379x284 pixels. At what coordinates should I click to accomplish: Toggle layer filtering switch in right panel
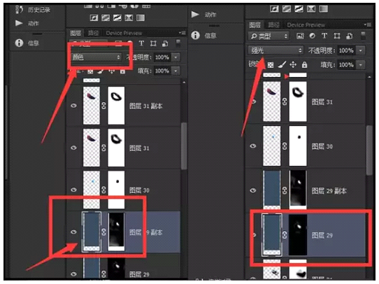click(363, 36)
